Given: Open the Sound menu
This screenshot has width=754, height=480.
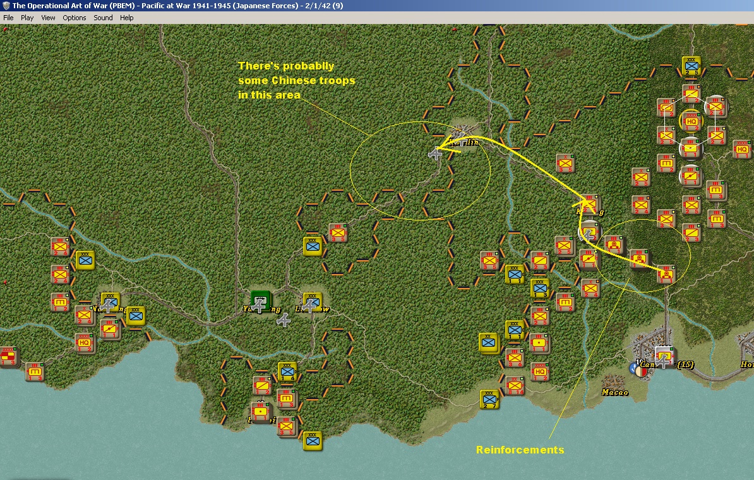Looking at the screenshot, I should tap(103, 18).
